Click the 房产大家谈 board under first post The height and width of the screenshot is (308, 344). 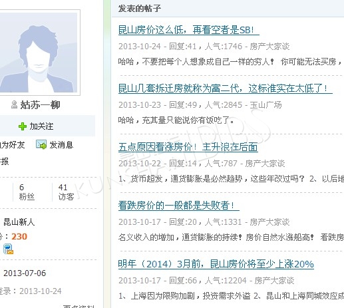(269, 47)
